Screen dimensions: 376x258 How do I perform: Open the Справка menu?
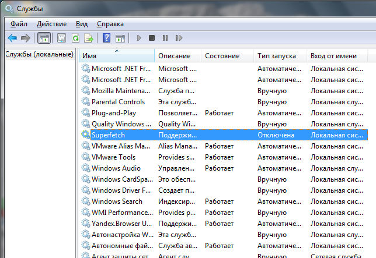pyautogui.click(x=110, y=24)
